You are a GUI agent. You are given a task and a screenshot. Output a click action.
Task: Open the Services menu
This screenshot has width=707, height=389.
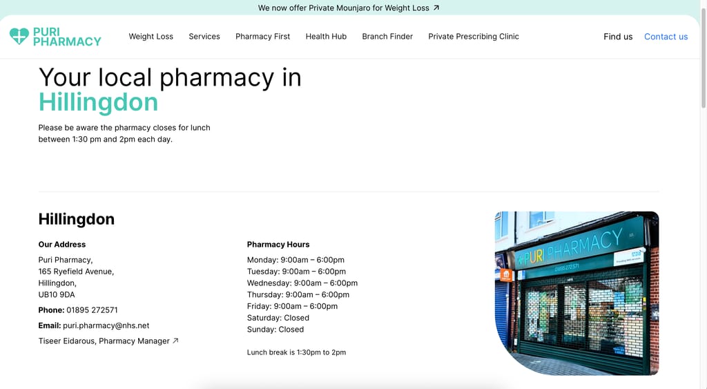coord(204,37)
